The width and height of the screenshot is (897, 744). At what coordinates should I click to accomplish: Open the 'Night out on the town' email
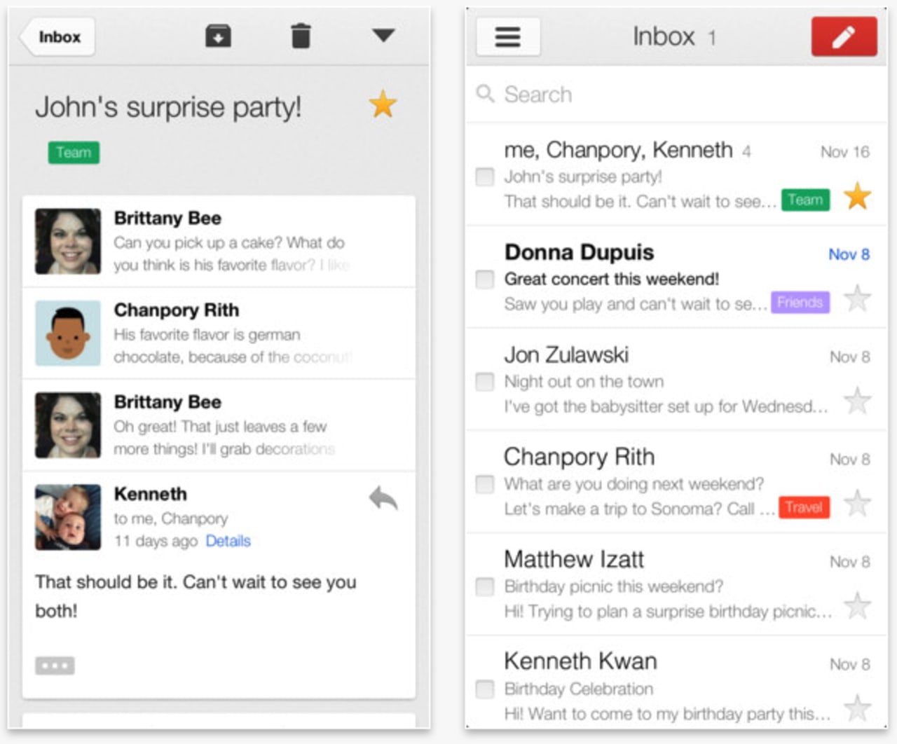tap(676, 380)
